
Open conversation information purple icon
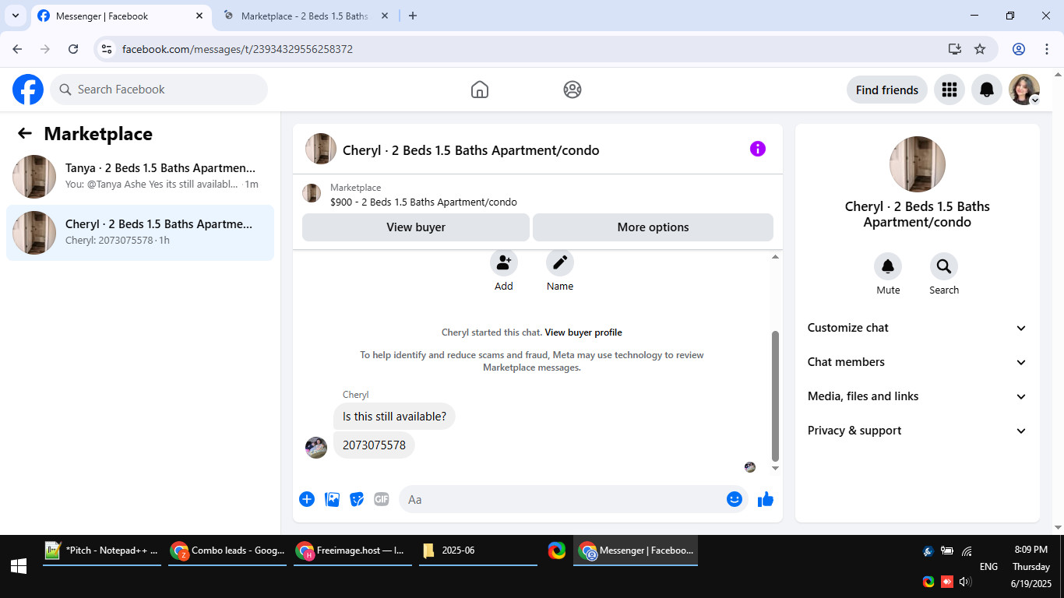[x=758, y=149]
